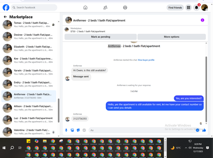Viewport: 213px width, 158px height.
Task: Go back using the Marketplace arrow
Action: [x=5, y=17]
